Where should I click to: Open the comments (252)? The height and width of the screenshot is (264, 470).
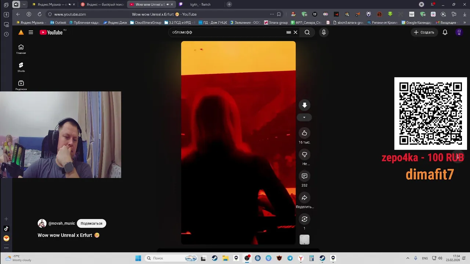(304, 176)
